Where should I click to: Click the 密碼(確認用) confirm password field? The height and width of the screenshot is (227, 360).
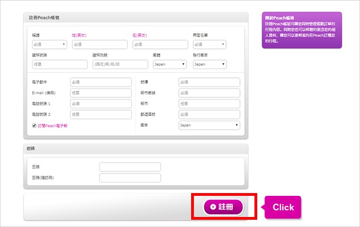point(130,178)
